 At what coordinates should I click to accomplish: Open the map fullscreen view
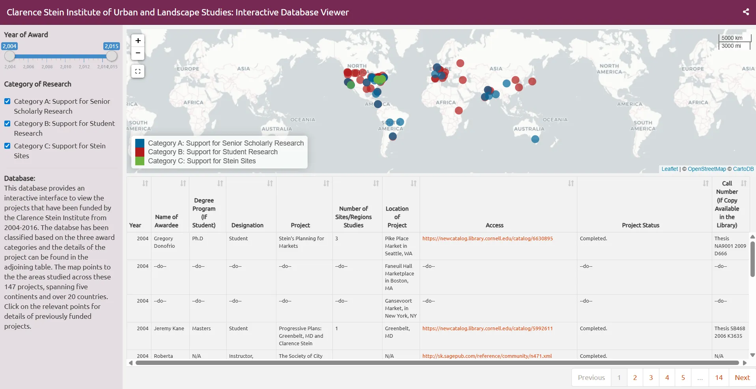[137, 71]
